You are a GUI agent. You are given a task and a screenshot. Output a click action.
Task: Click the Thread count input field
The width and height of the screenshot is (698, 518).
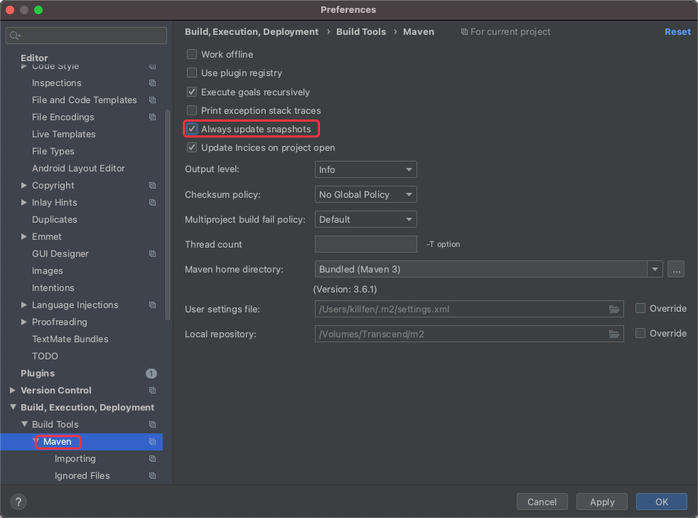pos(365,244)
